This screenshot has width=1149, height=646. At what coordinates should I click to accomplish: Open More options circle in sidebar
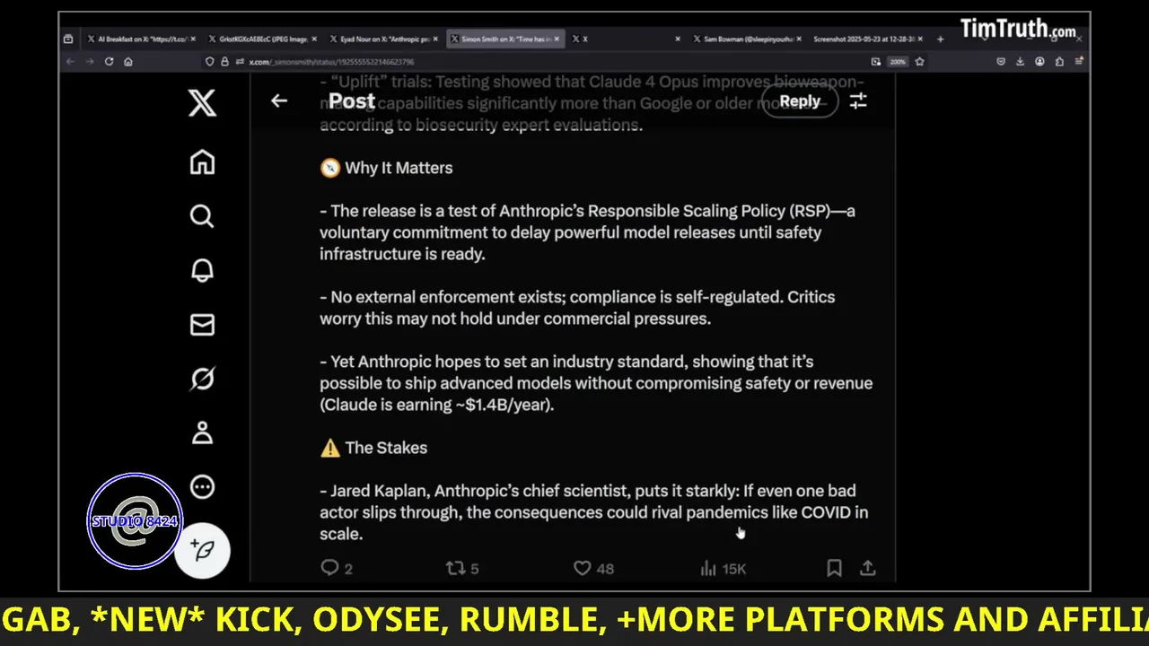[x=202, y=487]
